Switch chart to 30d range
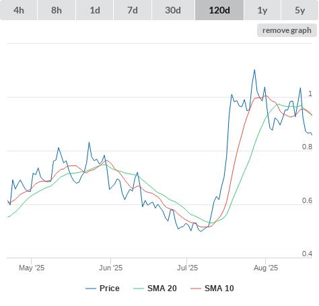This screenshot has height=306, width=319. pyautogui.click(x=173, y=10)
